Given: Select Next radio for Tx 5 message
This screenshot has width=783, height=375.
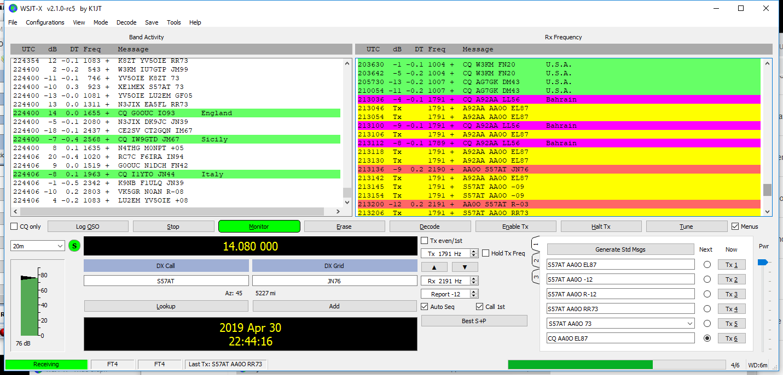Looking at the screenshot, I should (707, 324).
